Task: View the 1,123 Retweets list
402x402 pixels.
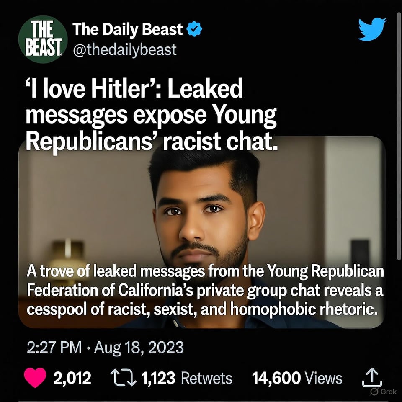Action: (187, 378)
